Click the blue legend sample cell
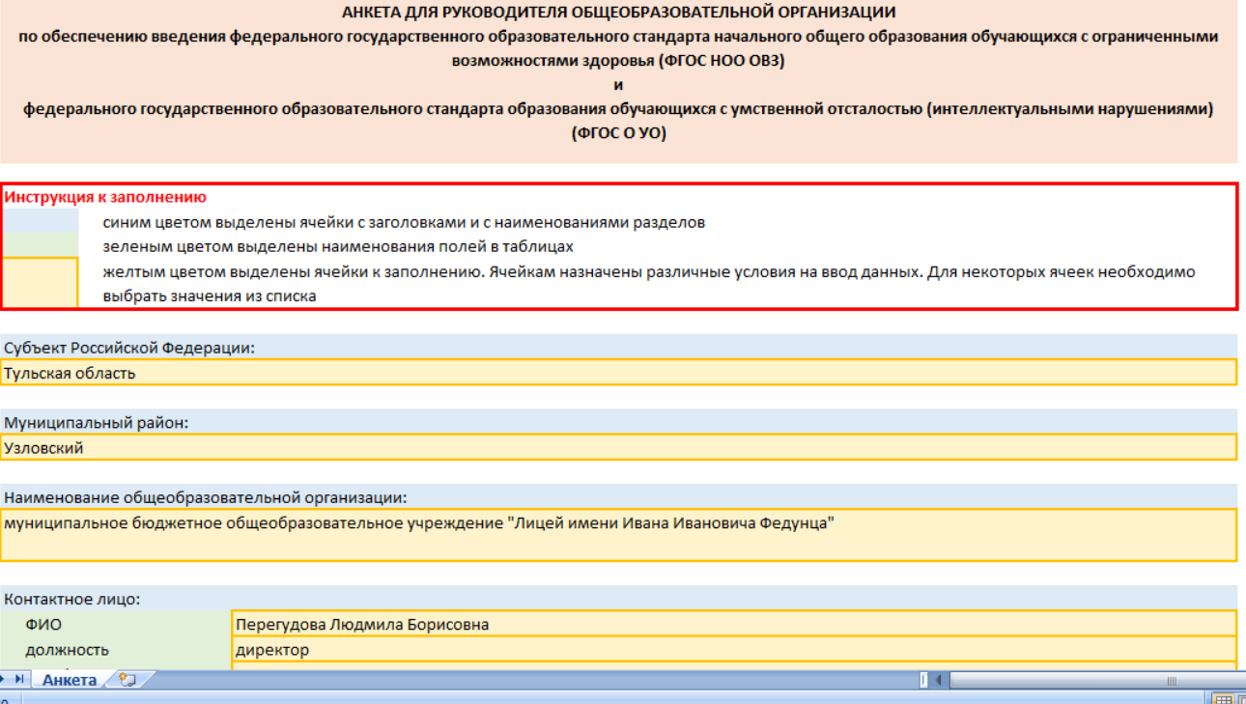Image resolution: width=1246 pixels, height=704 pixels. pyautogui.click(x=40, y=222)
